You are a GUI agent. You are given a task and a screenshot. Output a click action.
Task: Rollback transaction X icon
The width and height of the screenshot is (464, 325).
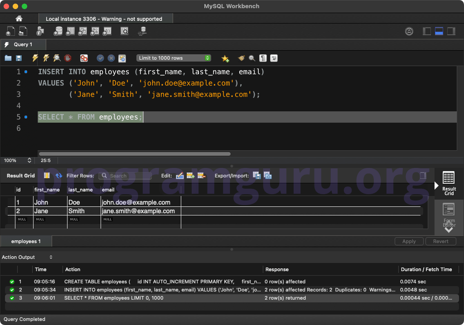tap(111, 58)
